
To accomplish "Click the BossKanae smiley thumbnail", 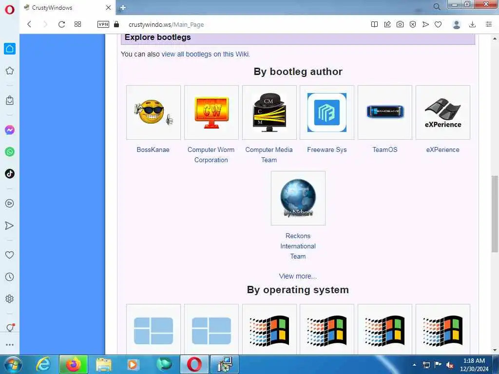I will tap(154, 112).
